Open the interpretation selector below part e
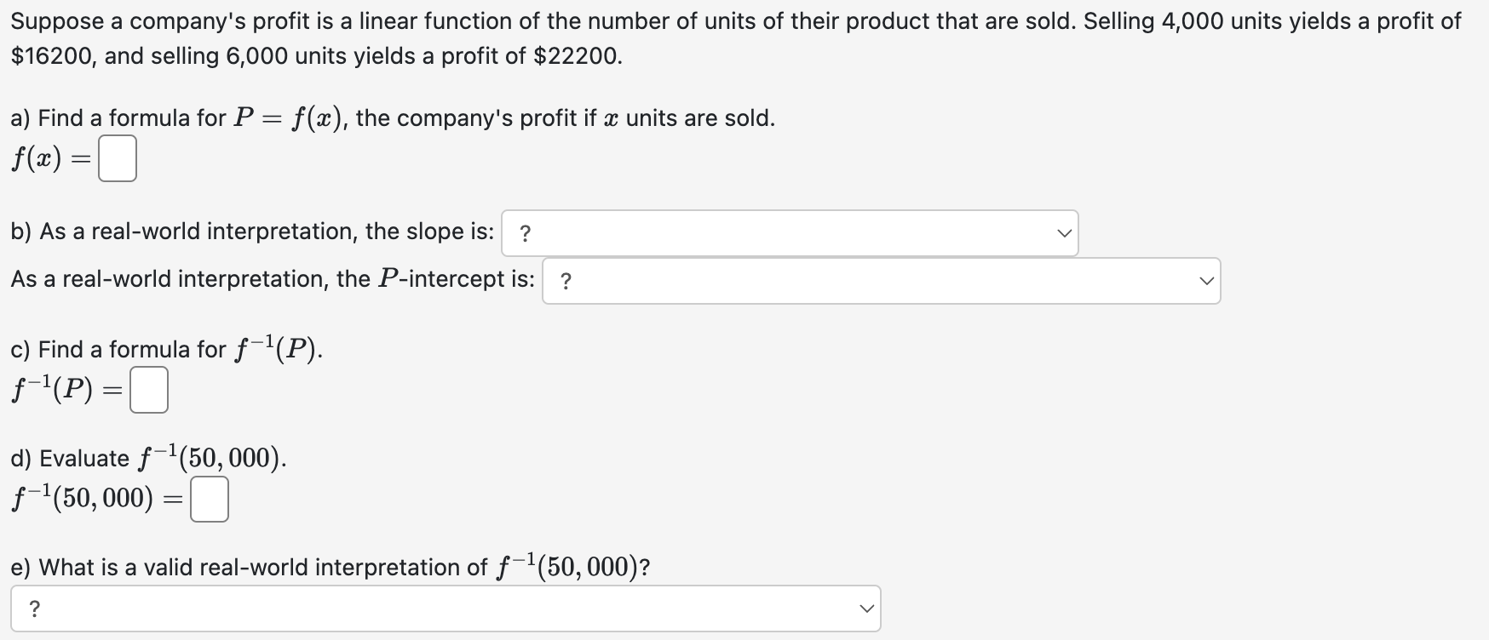 tap(443, 608)
